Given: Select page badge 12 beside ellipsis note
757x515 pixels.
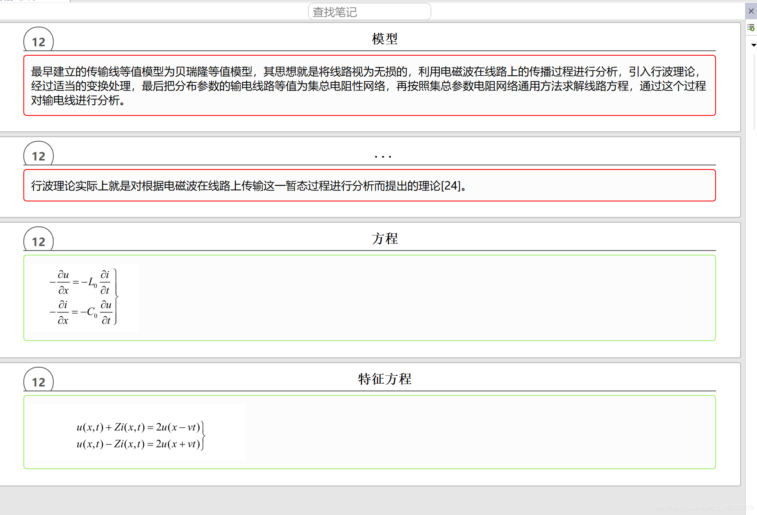Looking at the screenshot, I should pyautogui.click(x=39, y=154).
